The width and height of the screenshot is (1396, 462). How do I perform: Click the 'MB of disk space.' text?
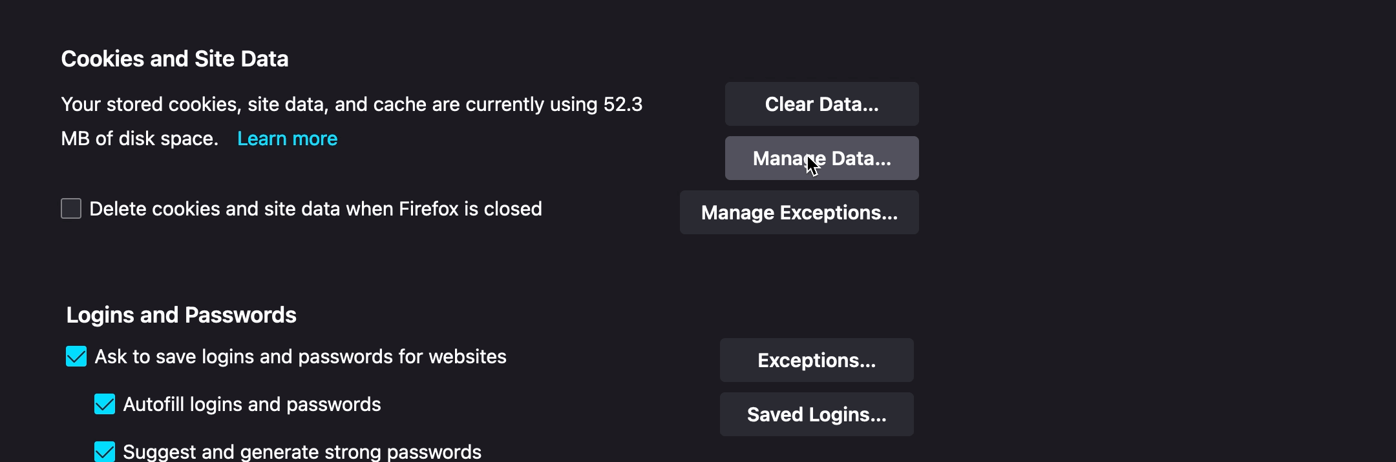[x=140, y=139]
